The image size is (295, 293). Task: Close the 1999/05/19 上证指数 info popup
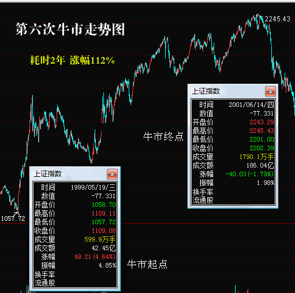coord(112,175)
